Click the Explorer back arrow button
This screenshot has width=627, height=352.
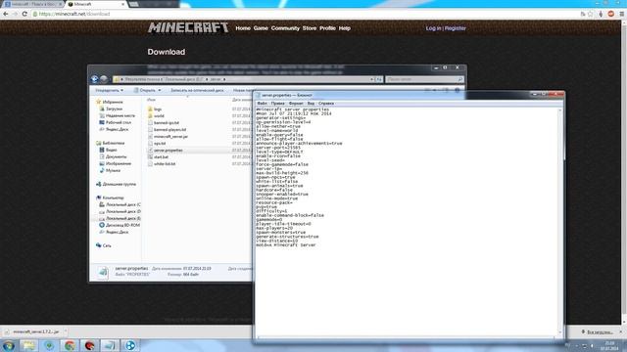95,79
